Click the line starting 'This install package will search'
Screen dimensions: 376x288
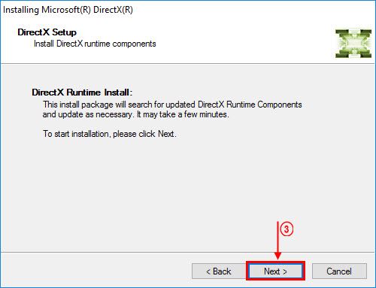(172, 105)
